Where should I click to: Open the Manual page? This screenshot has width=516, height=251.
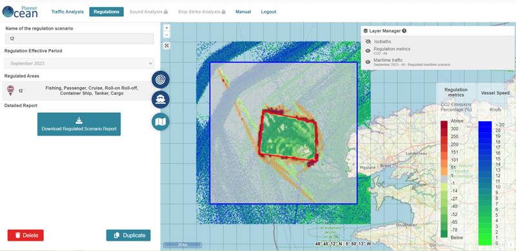tap(243, 12)
